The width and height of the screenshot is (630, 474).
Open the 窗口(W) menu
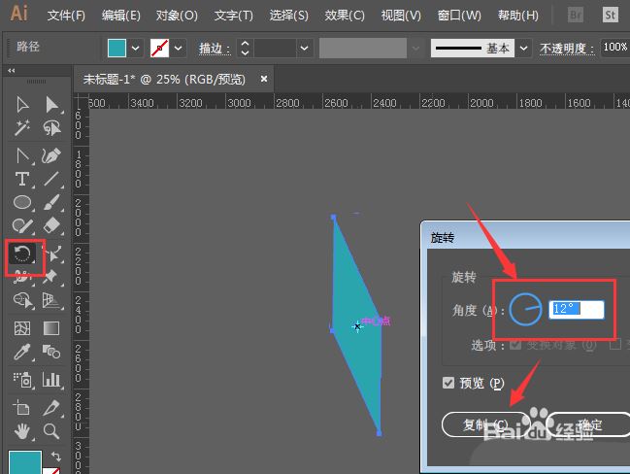click(x=459, y=16)
